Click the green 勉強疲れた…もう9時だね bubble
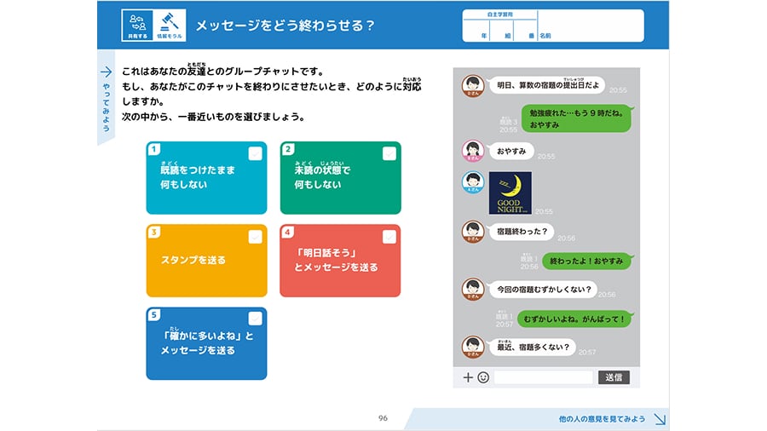Screen dimensions: 767x431 tap(577, 118)
